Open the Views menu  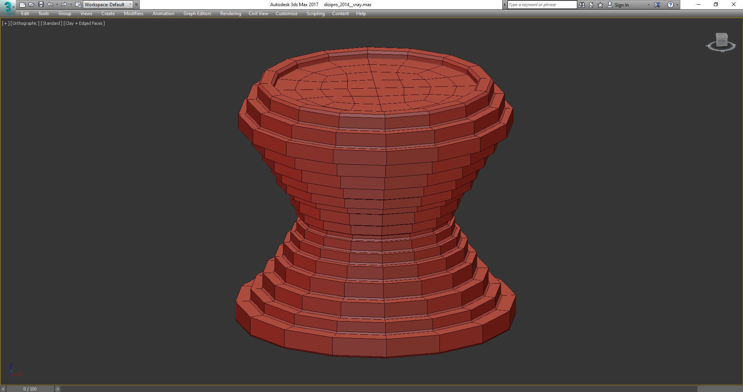86,14
